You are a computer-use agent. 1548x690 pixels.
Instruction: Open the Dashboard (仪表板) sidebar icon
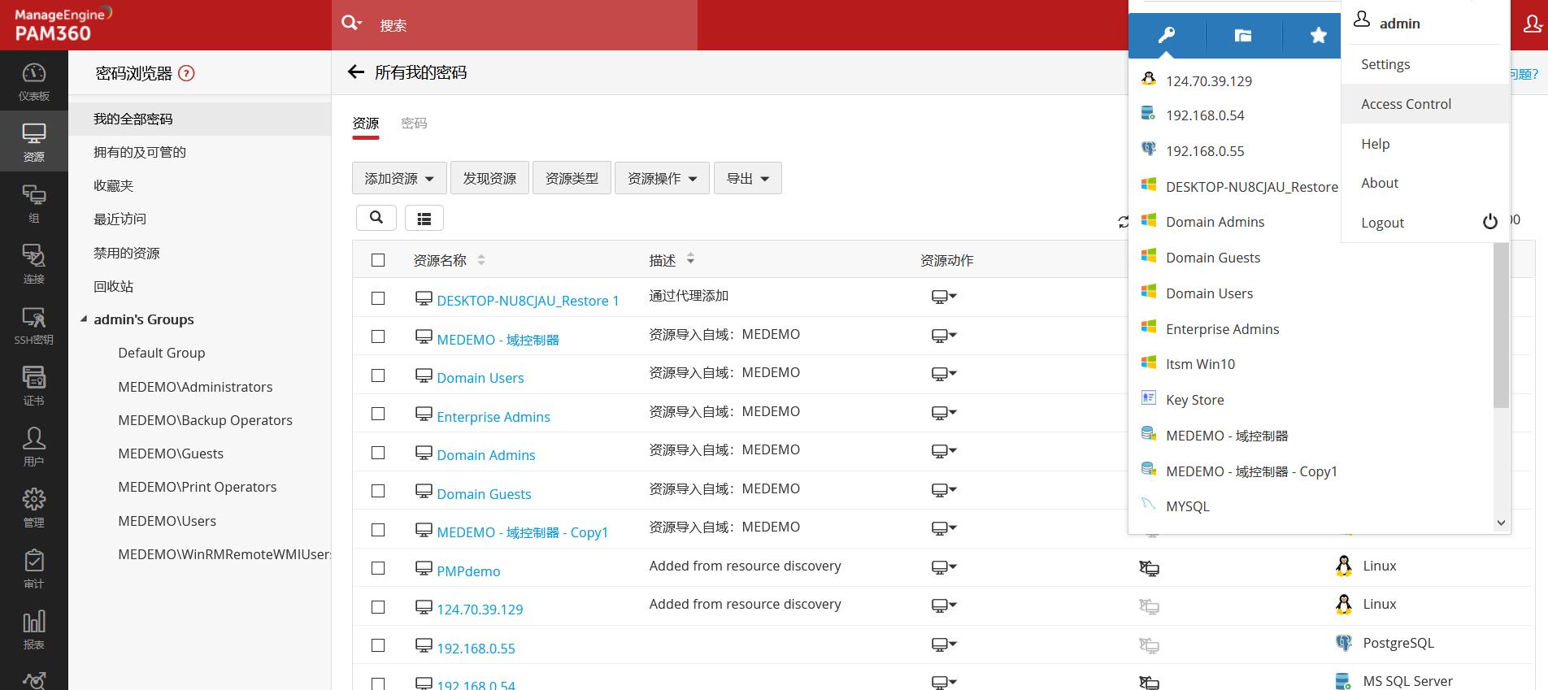(x=33, y=81)
